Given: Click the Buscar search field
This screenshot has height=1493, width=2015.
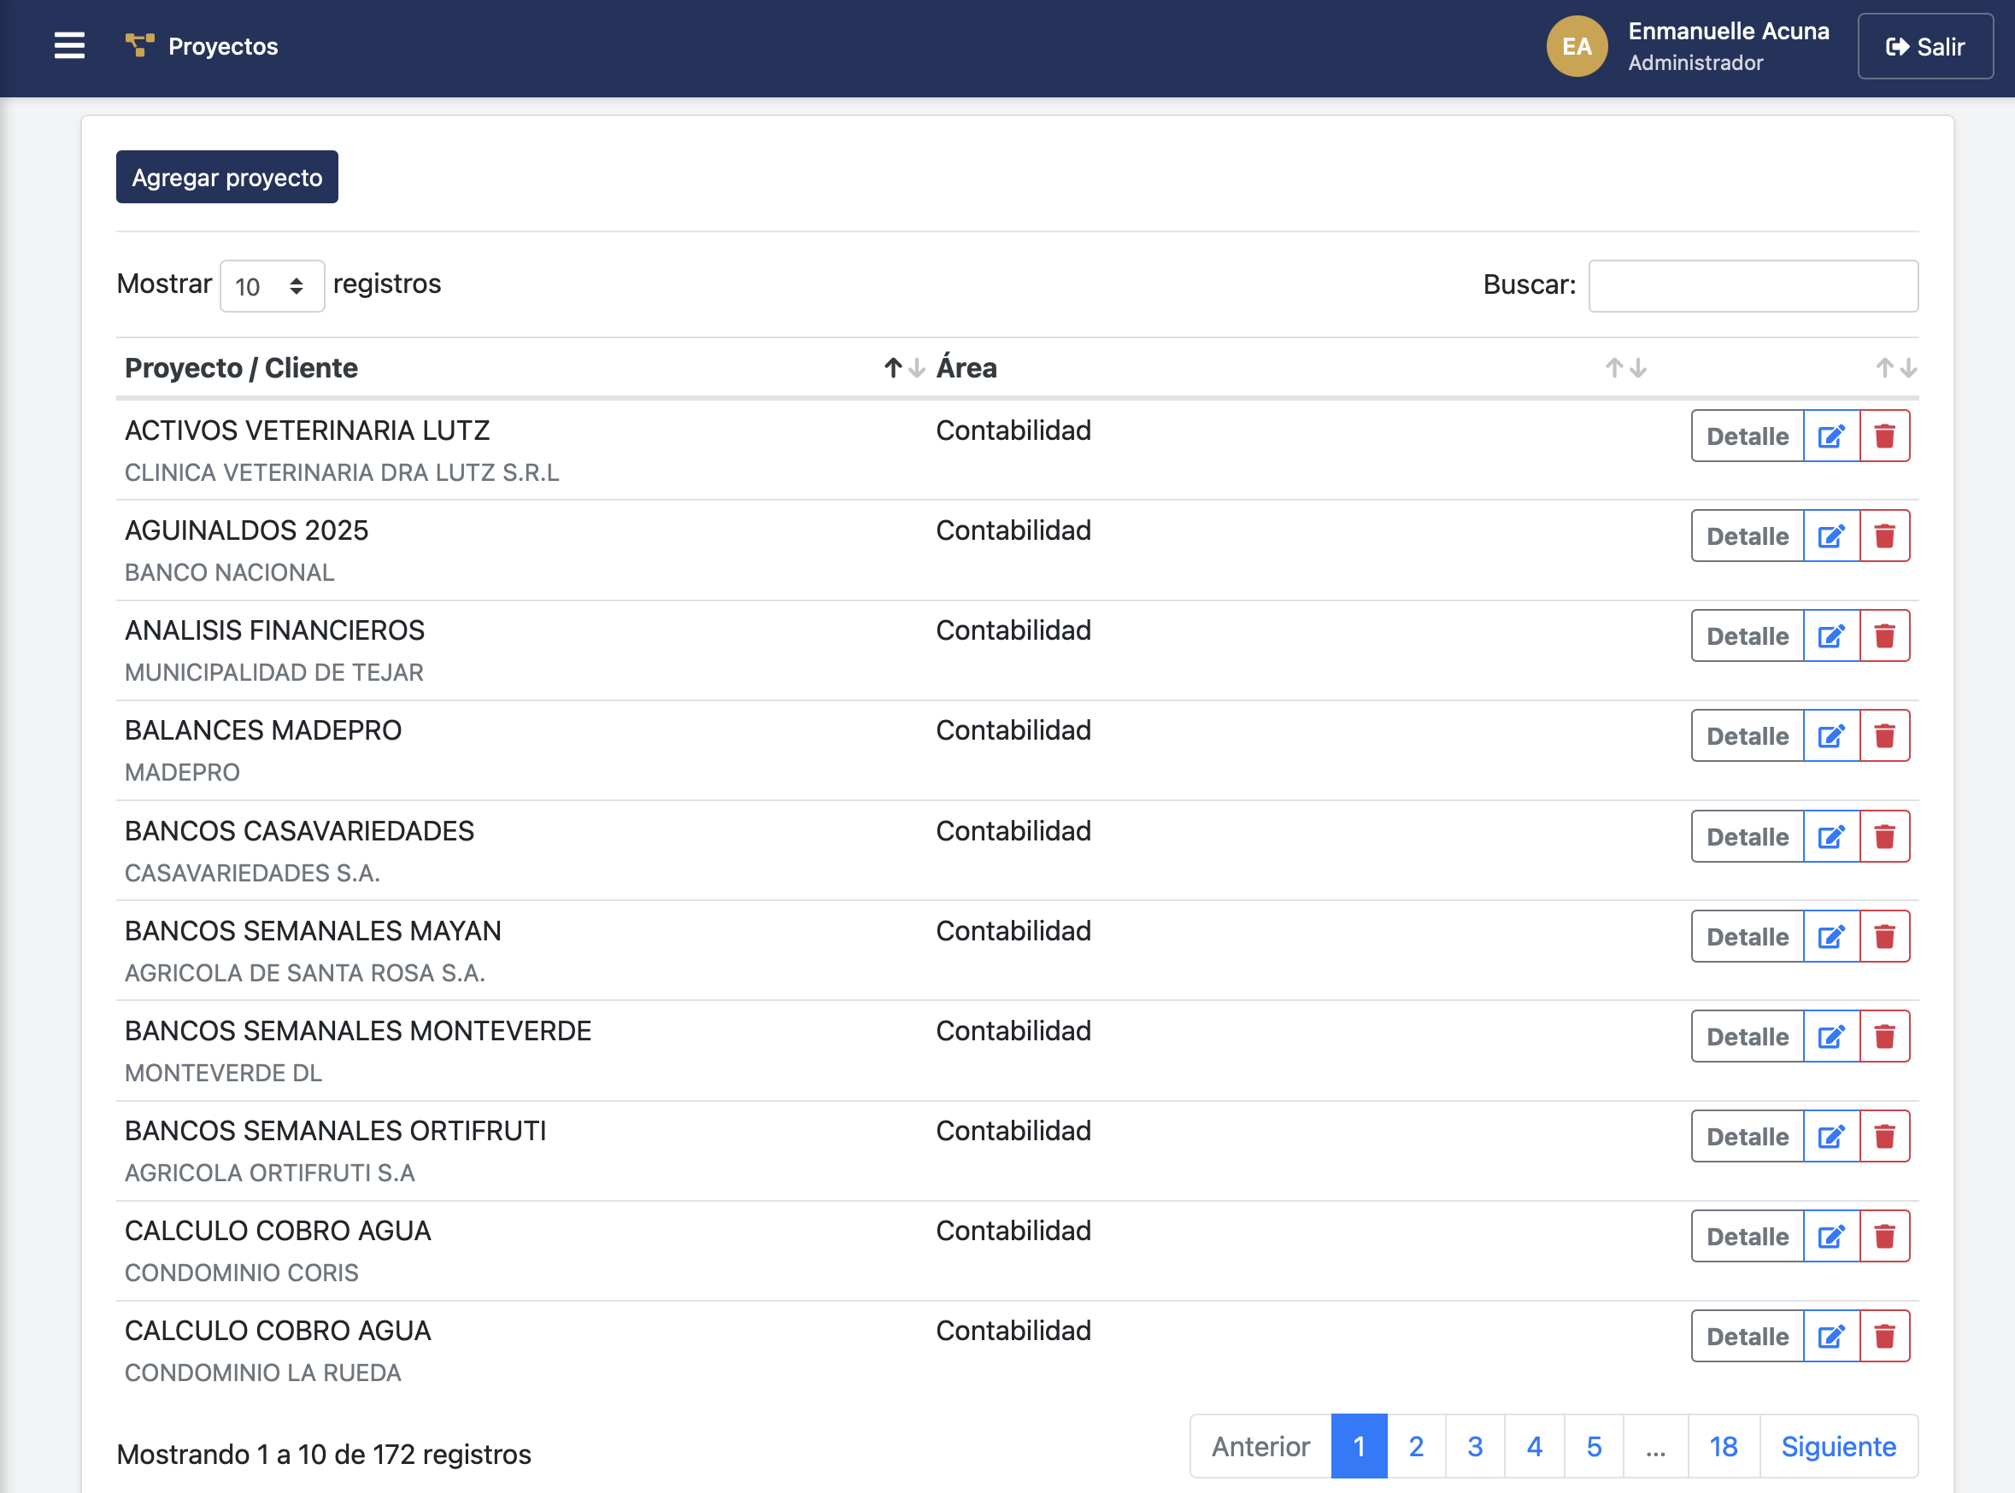Looking at the screenshot, I should coord(1752,286).
